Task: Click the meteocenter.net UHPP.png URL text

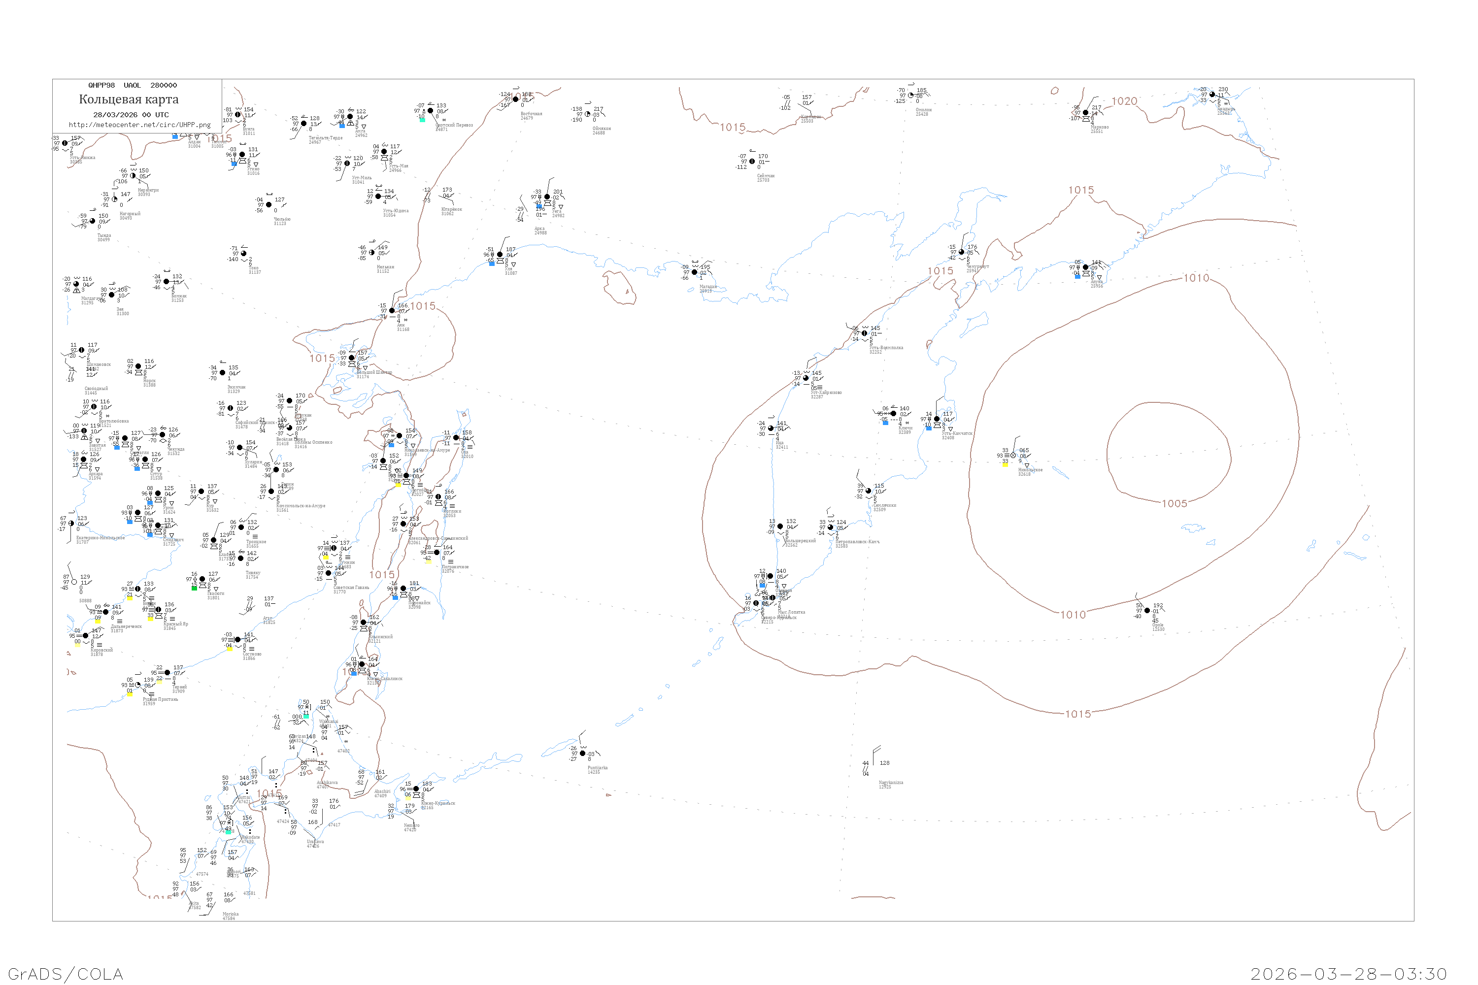Action: click(x=139, y=125)
